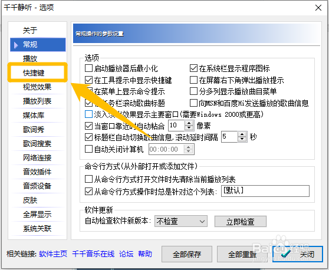Open 视觉效果 settings page

(38, 87)
